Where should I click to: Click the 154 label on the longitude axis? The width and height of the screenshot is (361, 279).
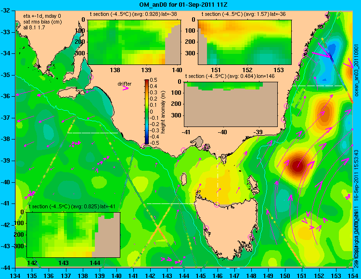point(353,276)
